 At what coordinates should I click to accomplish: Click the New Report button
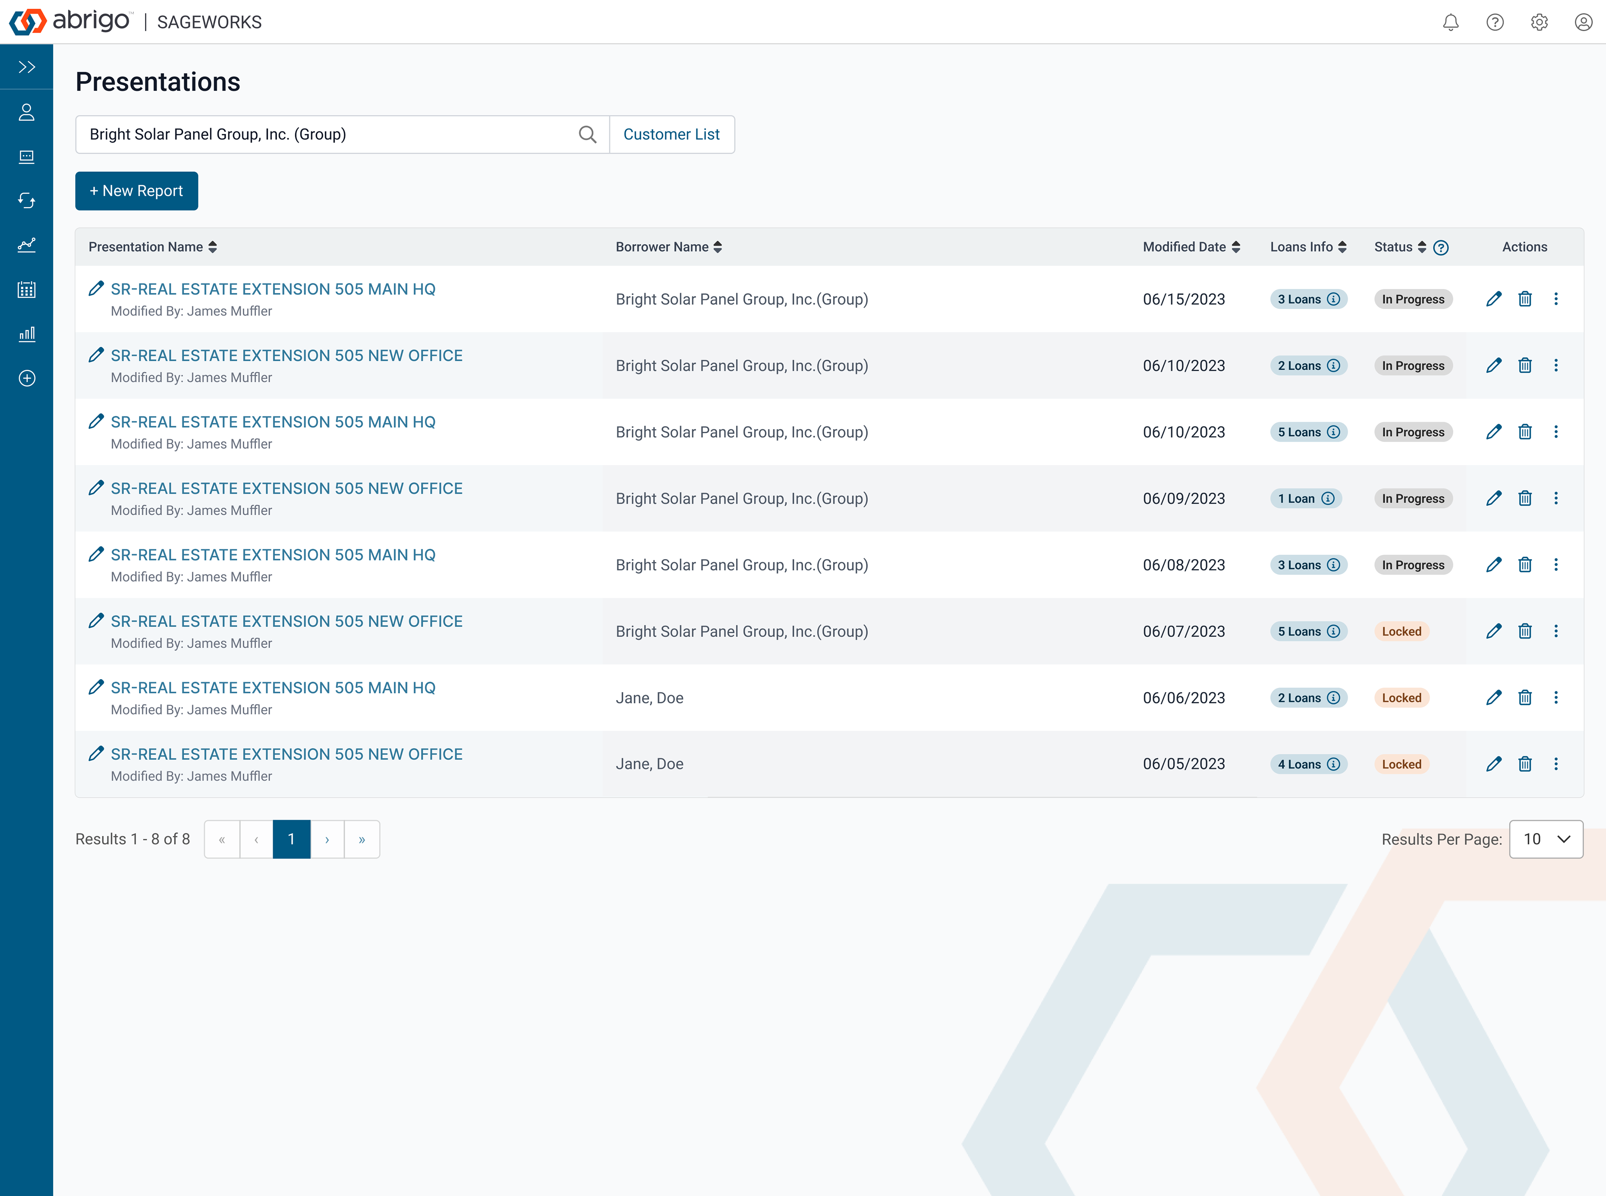point(136,191)
